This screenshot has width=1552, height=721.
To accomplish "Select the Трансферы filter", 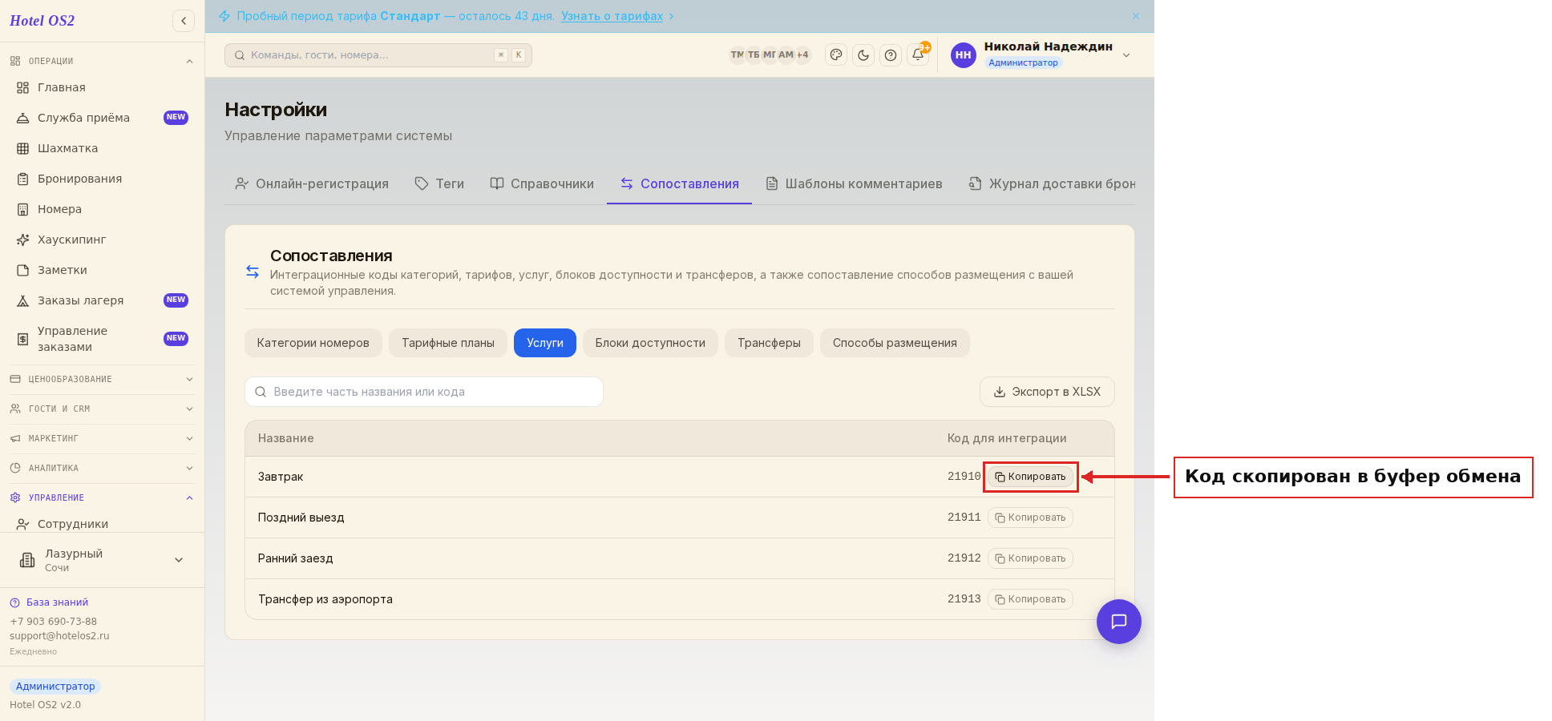I will tap(769, 343).
